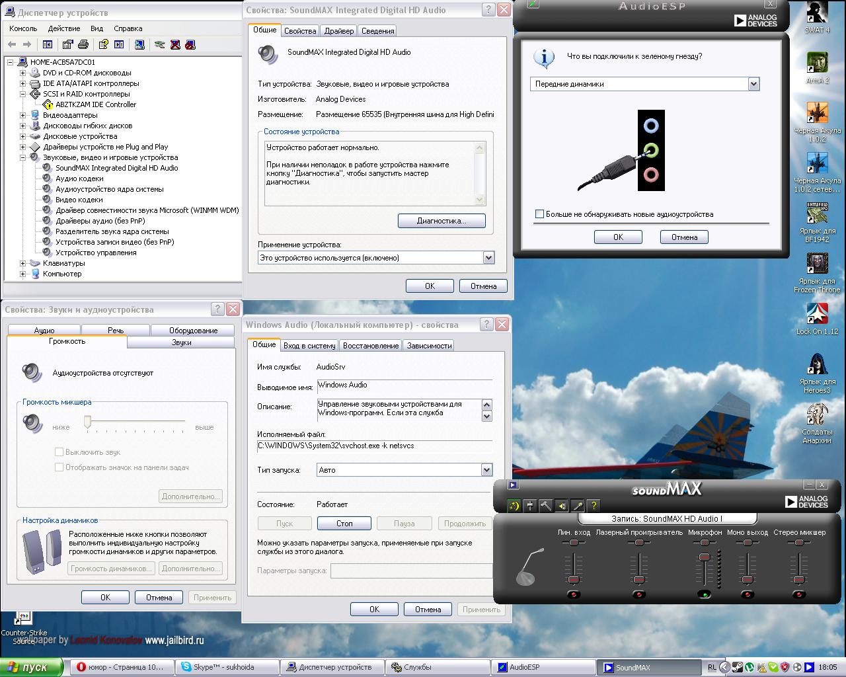The height and width of the screenshot is (677, 846).
Task: Click the Steam icon in system tray
Action: point(738,667)
